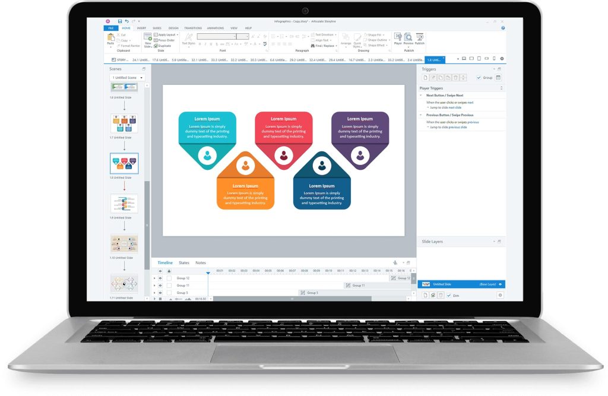
Task: Open the INSERT ribbon tab
Action: (x=141, y=28)
